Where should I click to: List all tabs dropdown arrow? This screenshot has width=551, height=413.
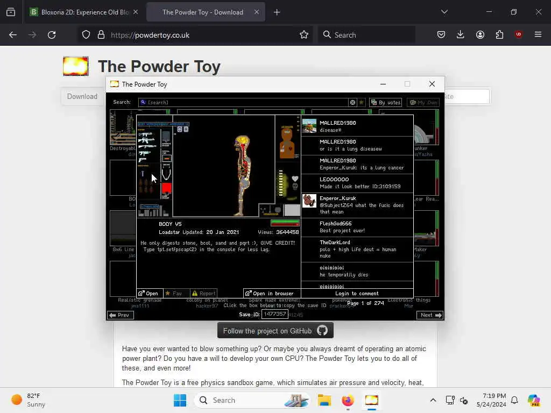click(x=444, y=12)
